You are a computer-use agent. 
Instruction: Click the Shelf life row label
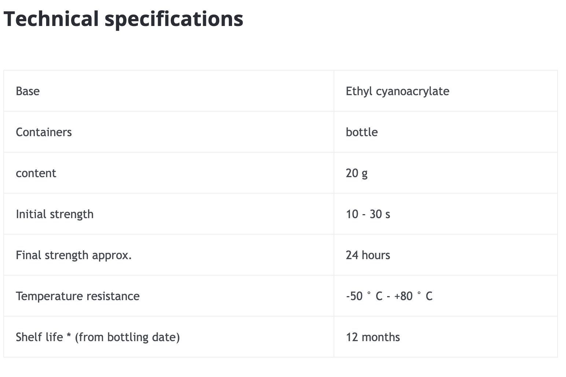[39, 337]
